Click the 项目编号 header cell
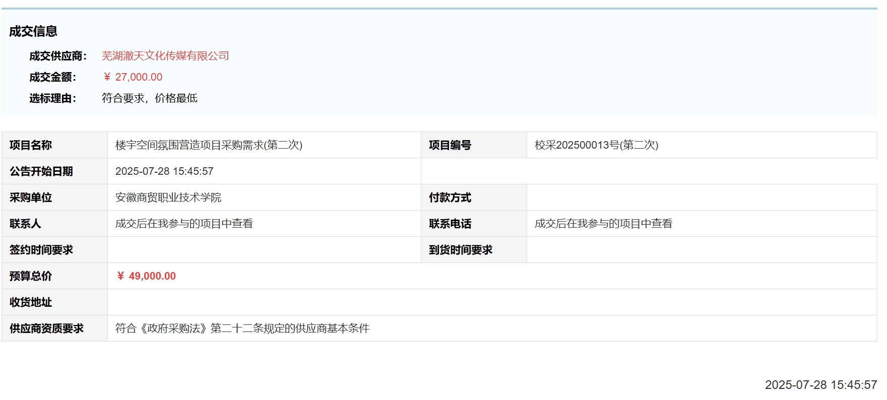 pyautogui.click(x=450, y=145)
